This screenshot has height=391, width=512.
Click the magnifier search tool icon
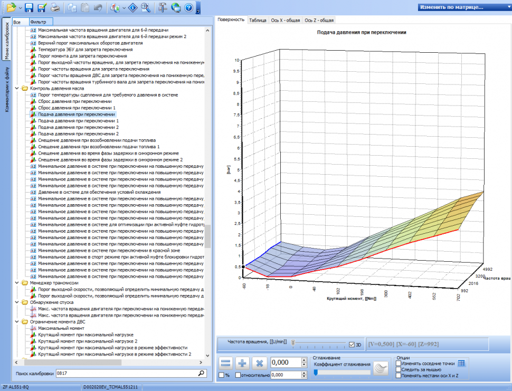[146, 7]
